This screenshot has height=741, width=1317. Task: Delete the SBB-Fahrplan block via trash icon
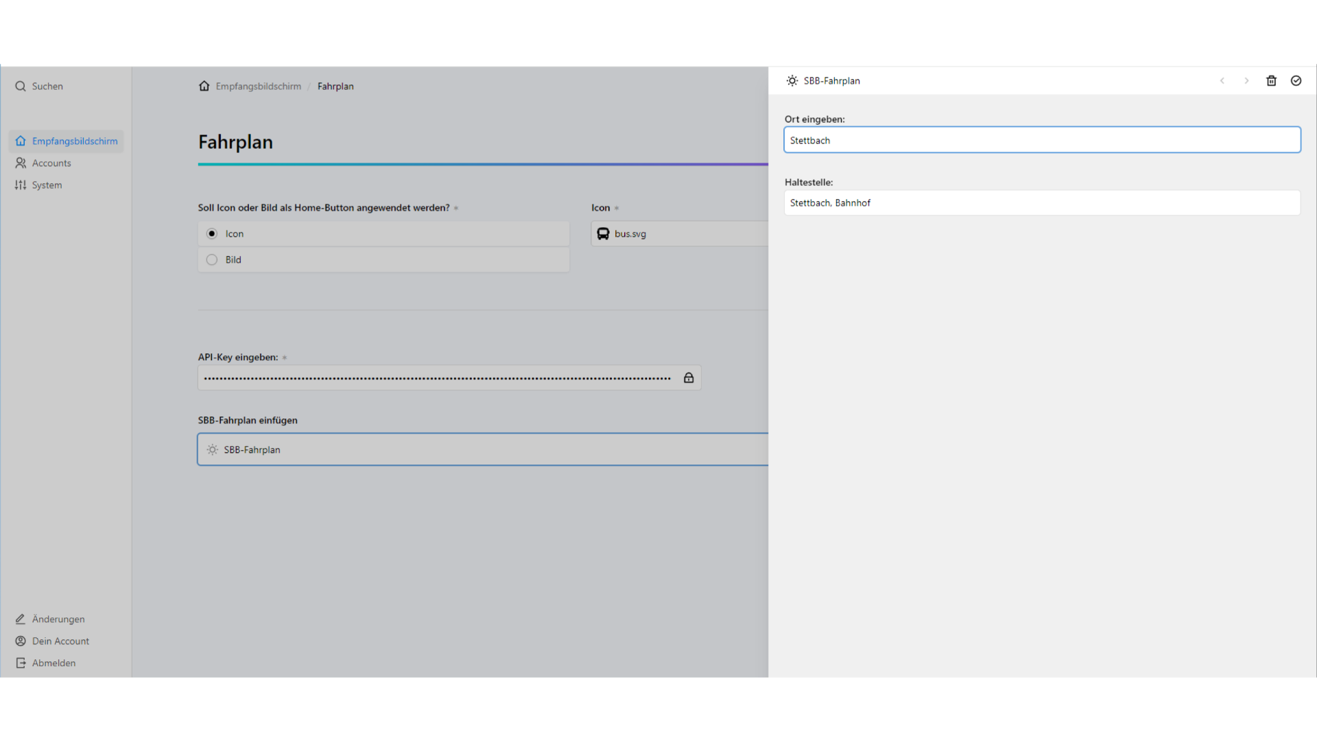[x=1272, y=81]
